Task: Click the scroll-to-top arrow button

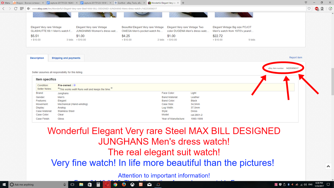Action: pos(328,166)
